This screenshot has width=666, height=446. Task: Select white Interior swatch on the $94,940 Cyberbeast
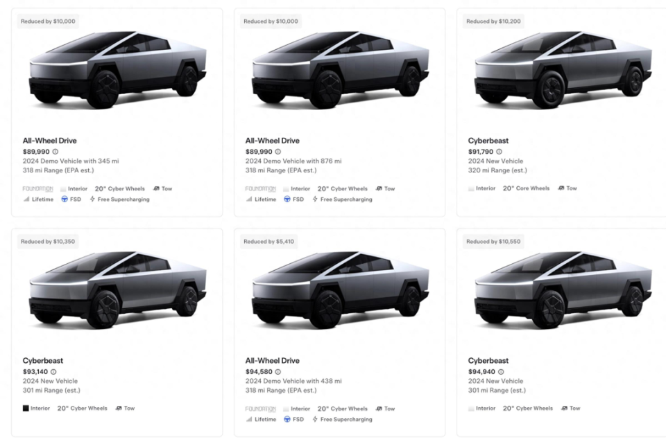coord(472,409)
